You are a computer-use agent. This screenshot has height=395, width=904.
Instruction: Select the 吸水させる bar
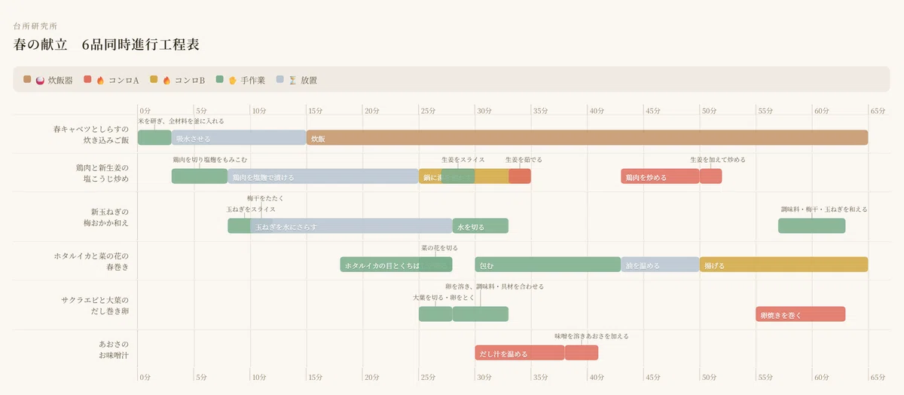[x=239, y=138]
